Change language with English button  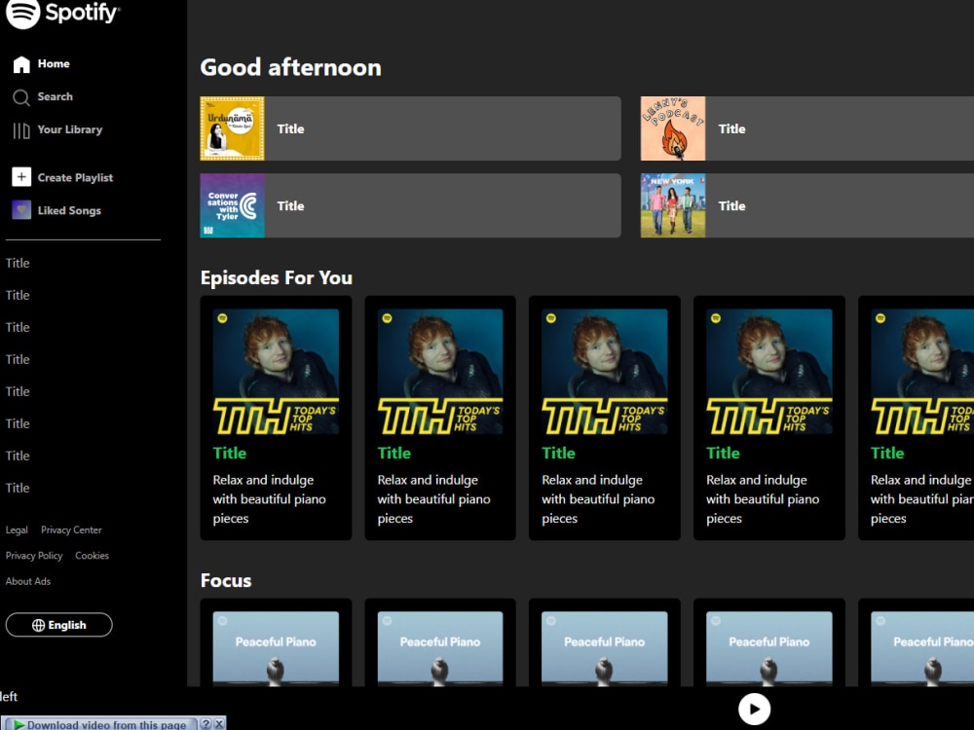[59, 625]
